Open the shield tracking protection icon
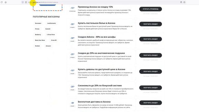Viewport: 199px width, 112px height. (23, 2)
